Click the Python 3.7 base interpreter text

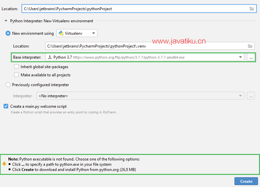(x=63, y=57)
